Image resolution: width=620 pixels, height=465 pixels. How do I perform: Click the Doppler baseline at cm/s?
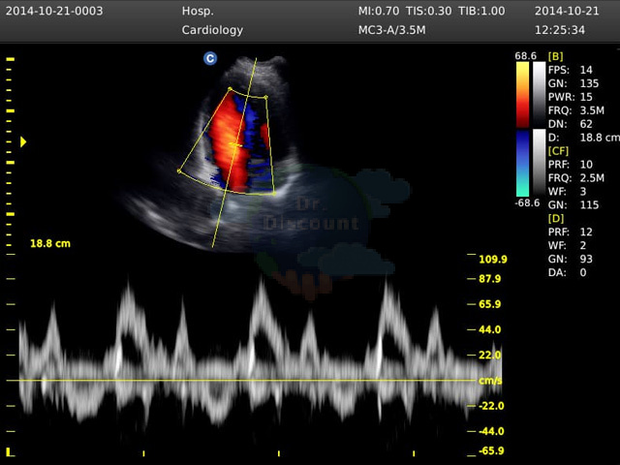click(x=241, y=381)
